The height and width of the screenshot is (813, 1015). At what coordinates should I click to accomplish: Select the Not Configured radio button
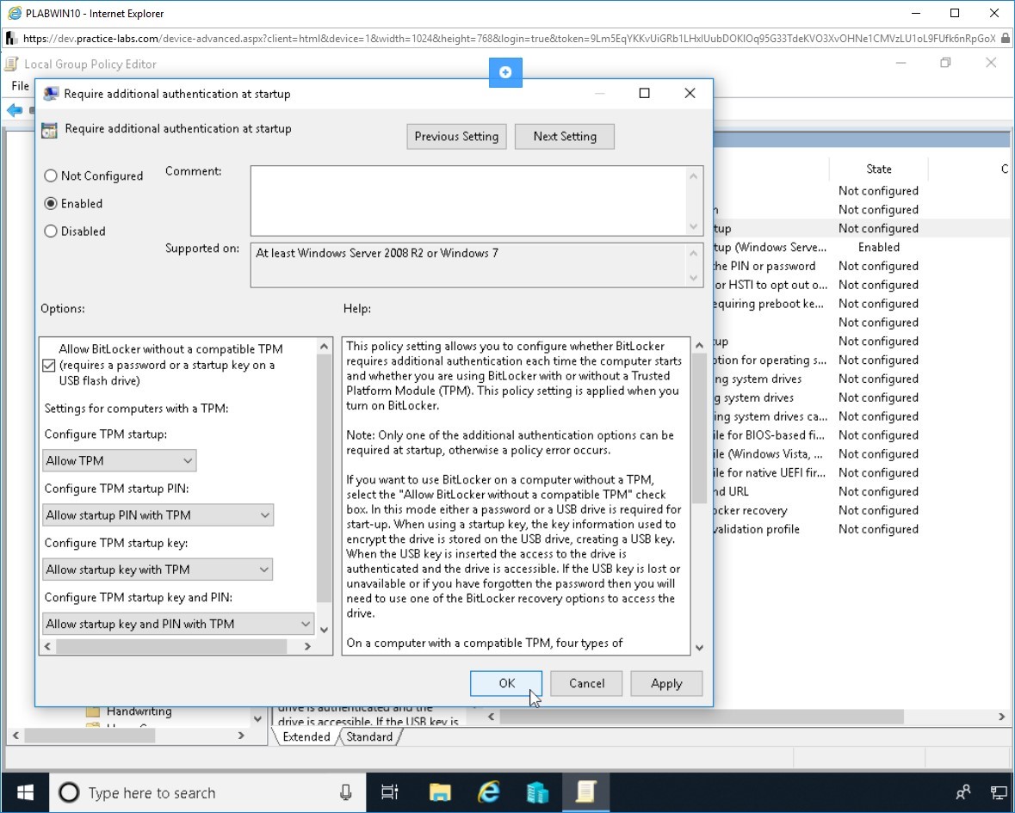point(51,176)
